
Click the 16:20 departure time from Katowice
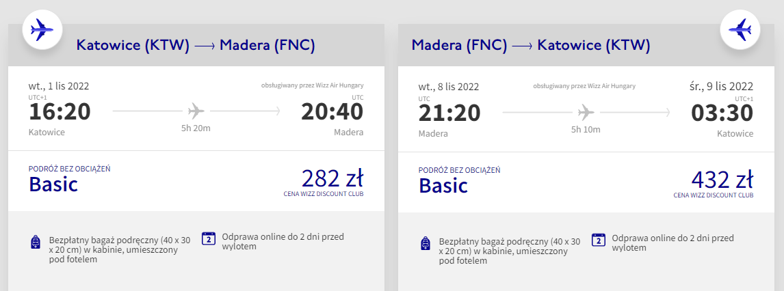coord(60,112)
